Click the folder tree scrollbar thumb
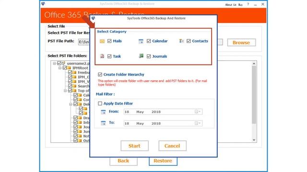This screenshot has height=172, width=307. point(254,95)
